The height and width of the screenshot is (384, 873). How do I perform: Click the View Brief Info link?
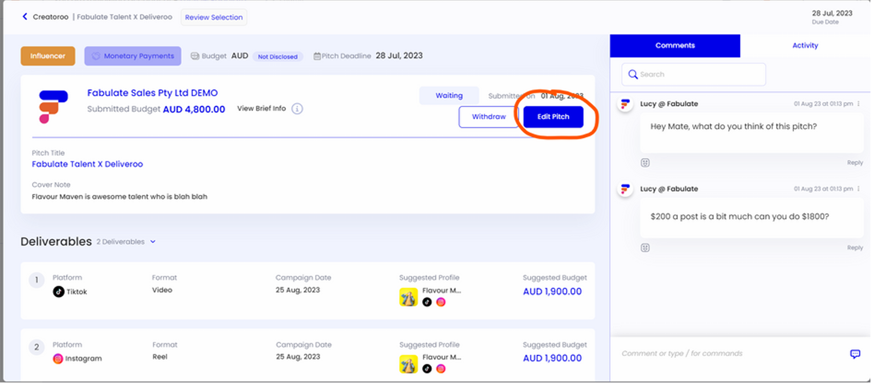tap(261, 109)
